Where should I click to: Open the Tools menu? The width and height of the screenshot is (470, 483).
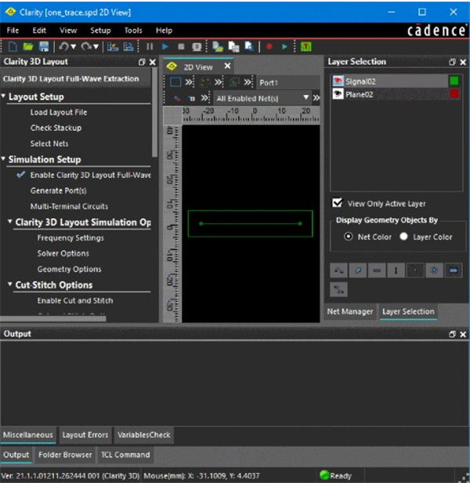click(x=133, y=31)
